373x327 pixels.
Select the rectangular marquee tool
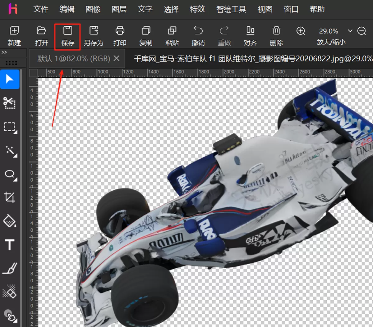click(x=10, y=127)
